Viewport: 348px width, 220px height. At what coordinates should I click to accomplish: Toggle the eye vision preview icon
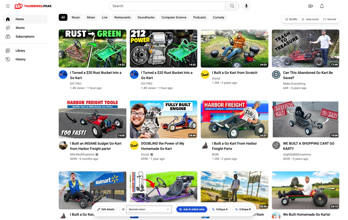(x=123, y=209)
